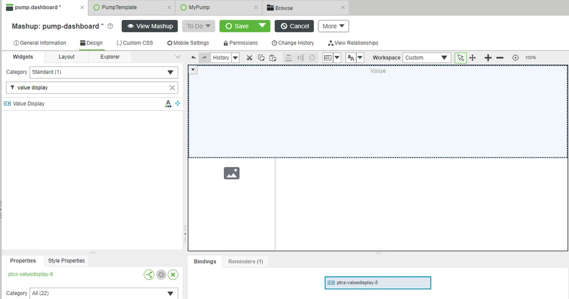The height and width of the screenshot is (299, 569).
Task: Reset zoom with the target icon
Action: pyautogui.click(x=515, y=57)
